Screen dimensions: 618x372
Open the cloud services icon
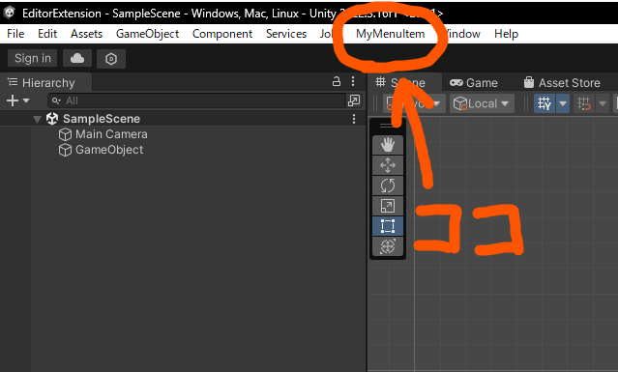coord(77,59)
